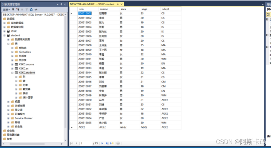
Task: Click the ssex column header
Action: (x=129, y=9)
